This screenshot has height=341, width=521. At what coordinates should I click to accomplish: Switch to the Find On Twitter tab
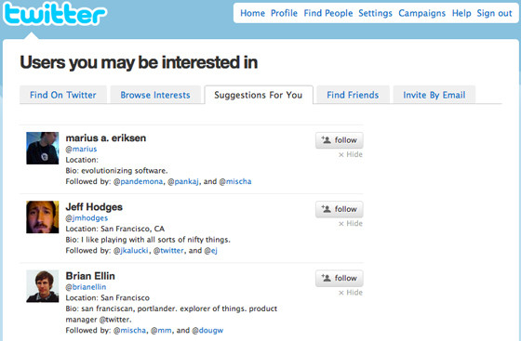(63, 95)
